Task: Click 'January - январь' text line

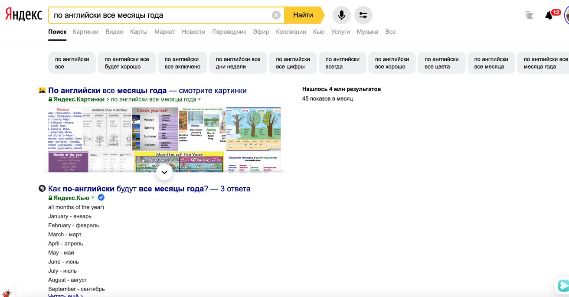Action: (x=70, y=216)
